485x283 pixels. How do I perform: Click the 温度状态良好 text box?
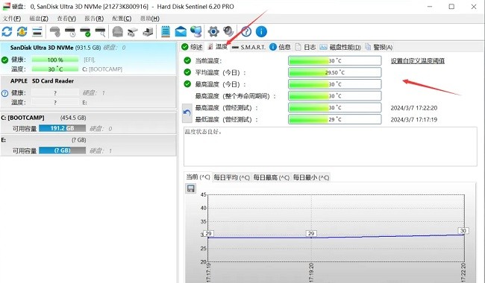click(x=330, y=147)
